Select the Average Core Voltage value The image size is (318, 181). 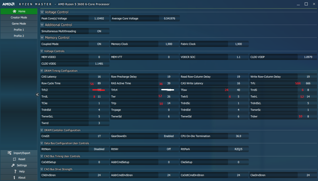point(170,18)
